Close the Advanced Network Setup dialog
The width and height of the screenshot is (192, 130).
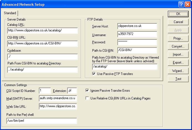click(187, 4)
